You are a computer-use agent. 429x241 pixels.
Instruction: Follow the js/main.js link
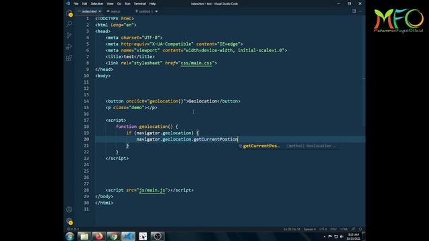coord(152,190)
